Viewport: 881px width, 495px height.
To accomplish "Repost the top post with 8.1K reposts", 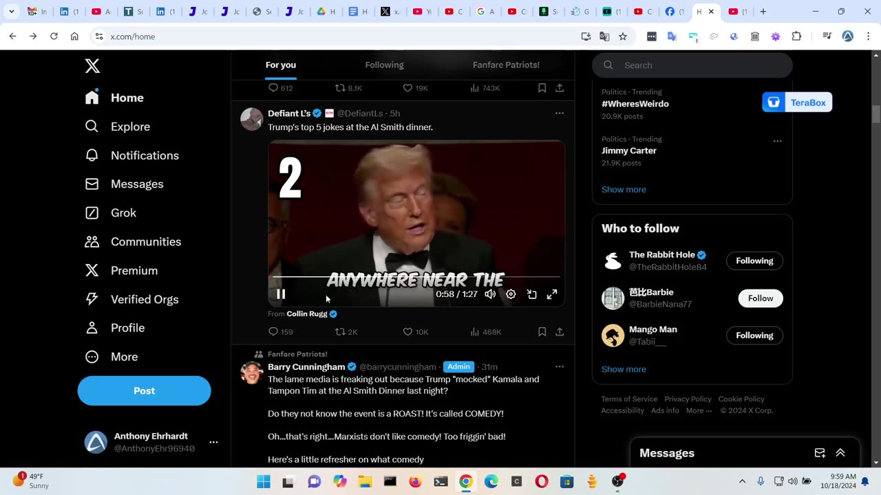I will 348,88.
